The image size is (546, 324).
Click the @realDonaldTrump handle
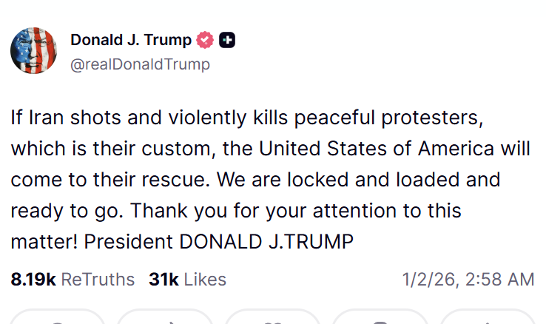(140, 64)
